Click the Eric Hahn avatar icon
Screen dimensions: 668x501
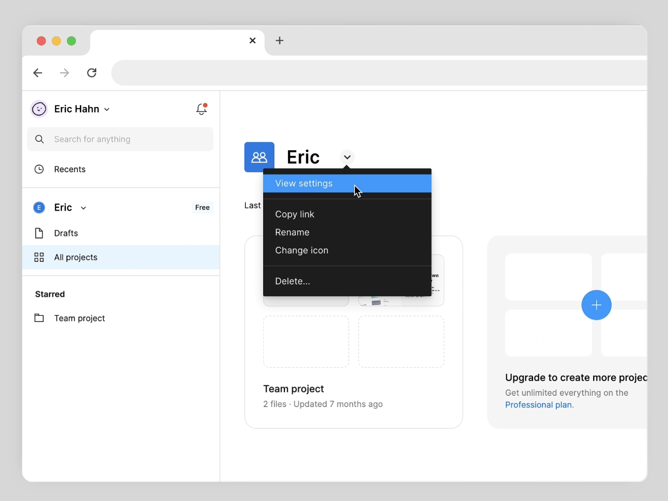tap(39, 109)
